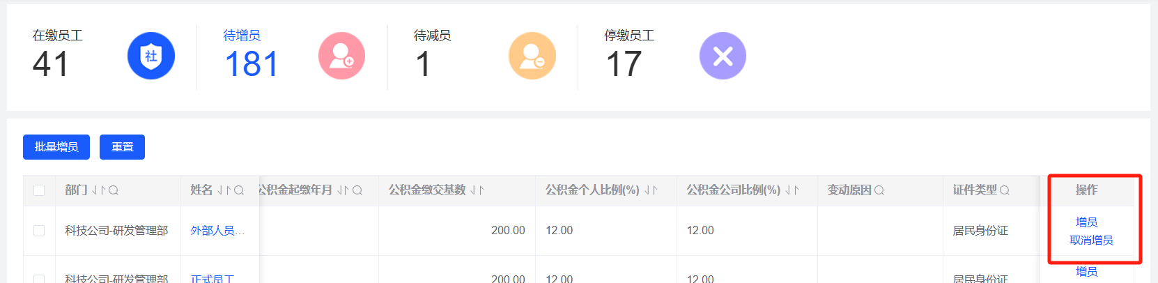Search in 公积金起缴年月 column
This screenshot has height=283, width=1158.
357,190
